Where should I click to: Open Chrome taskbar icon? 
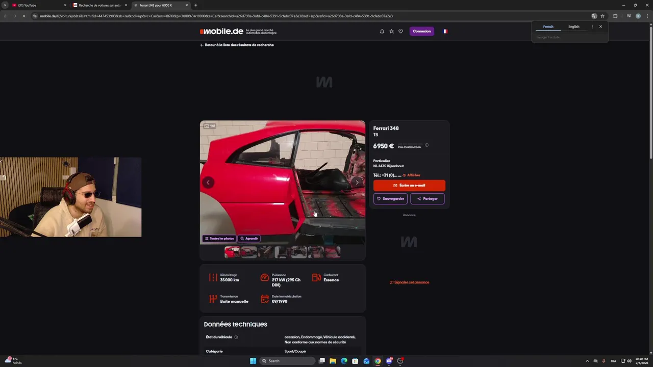click(x=378, y=361)
